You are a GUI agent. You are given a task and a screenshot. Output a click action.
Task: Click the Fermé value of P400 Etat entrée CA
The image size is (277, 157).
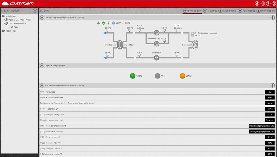pyautogui.click(x=270, y=109)
